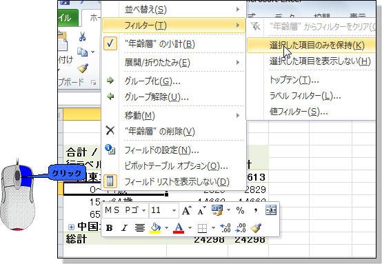Click the decrease font size icon

pyautogui.click(x=202, y=210)
